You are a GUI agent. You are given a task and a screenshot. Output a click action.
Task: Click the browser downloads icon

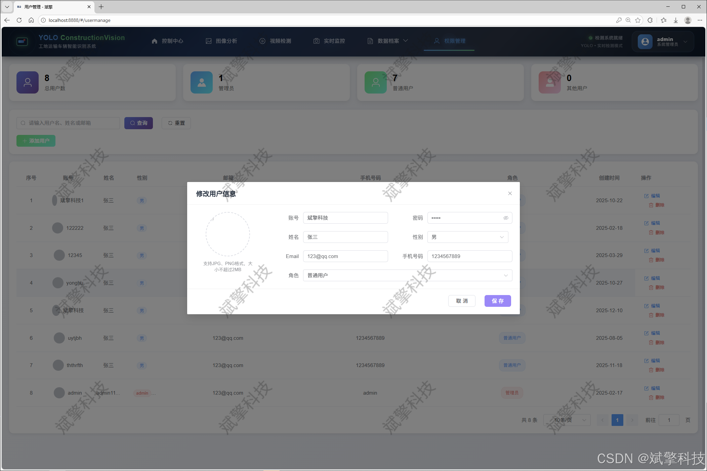(x=676, y=20)
